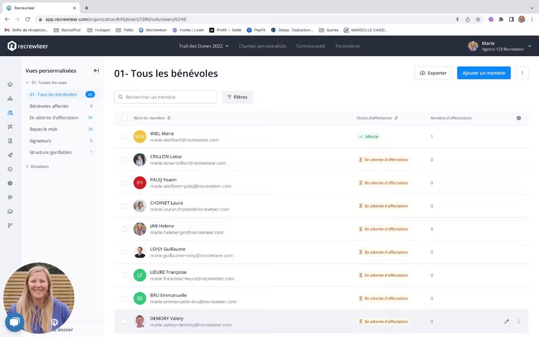Go to Champs personnalisés tab
The width and height of the screenshot is (539, 337).
pyautogui.click(x=262, y=46)
